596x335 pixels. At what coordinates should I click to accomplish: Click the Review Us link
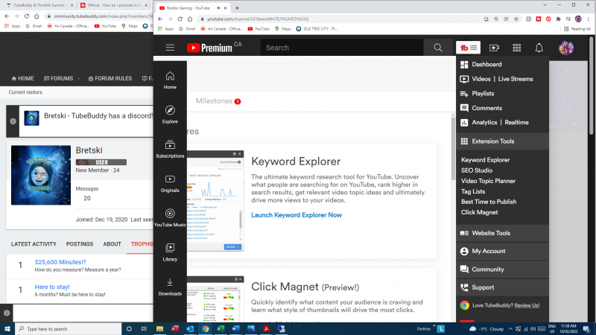(525, 305)
